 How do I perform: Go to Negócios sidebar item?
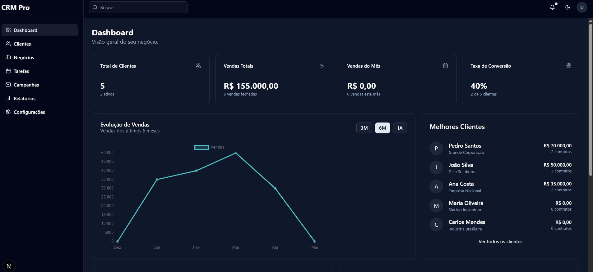(x=24, y=58)
